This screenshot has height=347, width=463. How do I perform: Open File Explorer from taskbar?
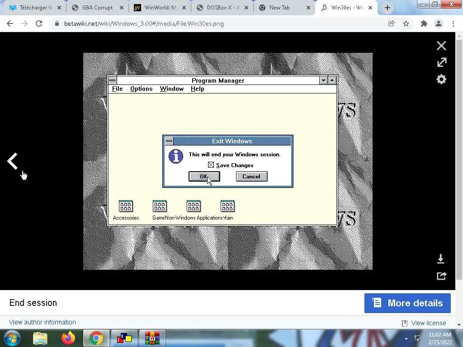click(40, 338)
